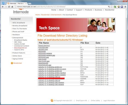Open Online Store in the sidebar
Image resolution: width=128 pixels, height=105 pixels.
17,56
